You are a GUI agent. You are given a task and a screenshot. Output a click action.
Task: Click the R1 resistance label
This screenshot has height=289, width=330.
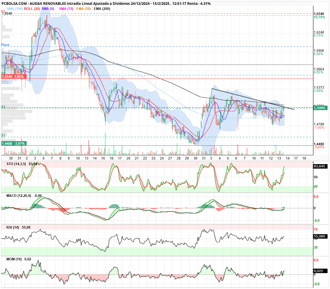tap(3, 11)
